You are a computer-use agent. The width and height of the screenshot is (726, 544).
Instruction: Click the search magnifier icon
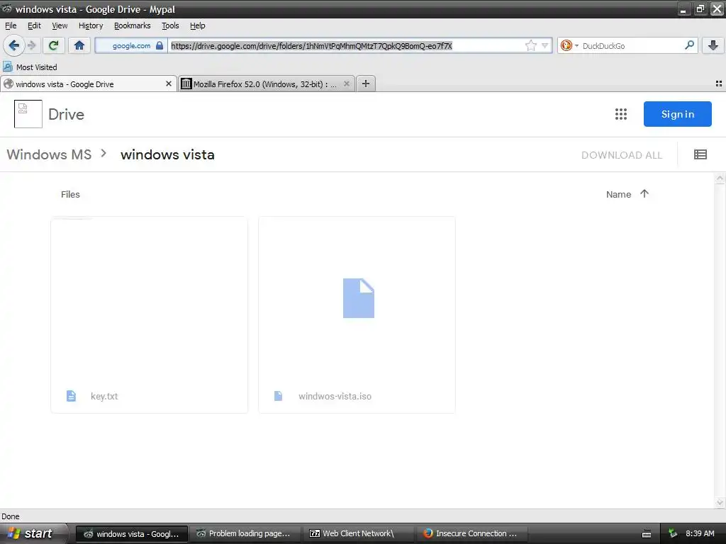click(689, 45)
